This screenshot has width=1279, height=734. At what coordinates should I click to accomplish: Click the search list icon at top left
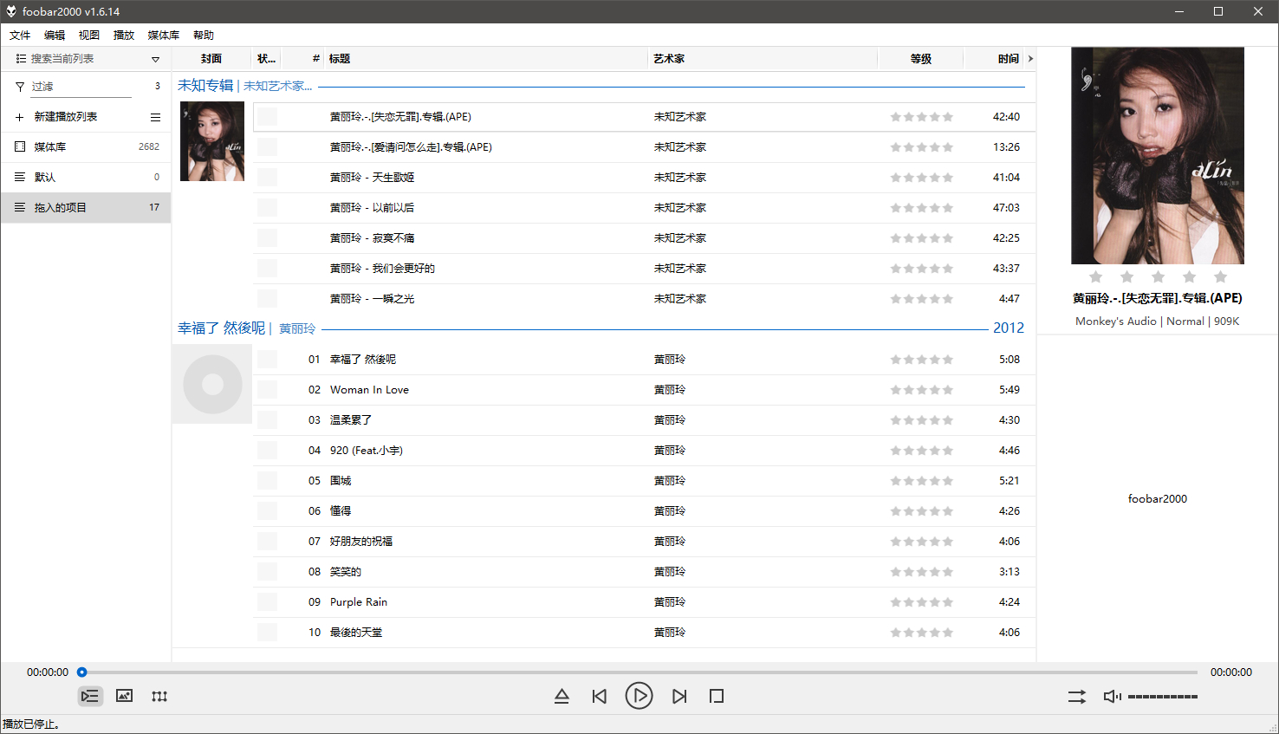coord(18,59)
